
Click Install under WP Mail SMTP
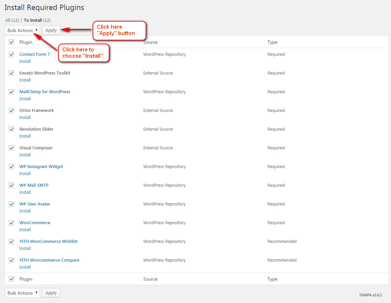(x=25, y=192)
